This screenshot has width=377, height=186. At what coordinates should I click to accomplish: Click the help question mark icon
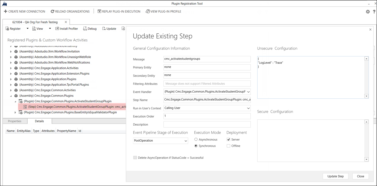coord(374,12)
